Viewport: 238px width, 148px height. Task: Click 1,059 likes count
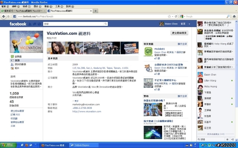click(x=14, y=94)
